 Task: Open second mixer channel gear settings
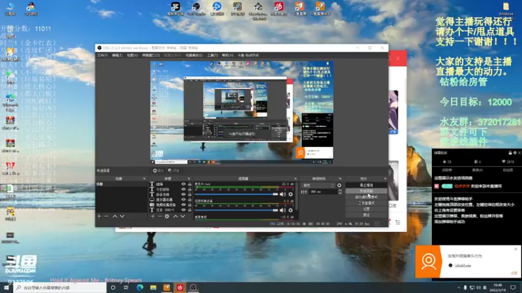pos(290,210)
